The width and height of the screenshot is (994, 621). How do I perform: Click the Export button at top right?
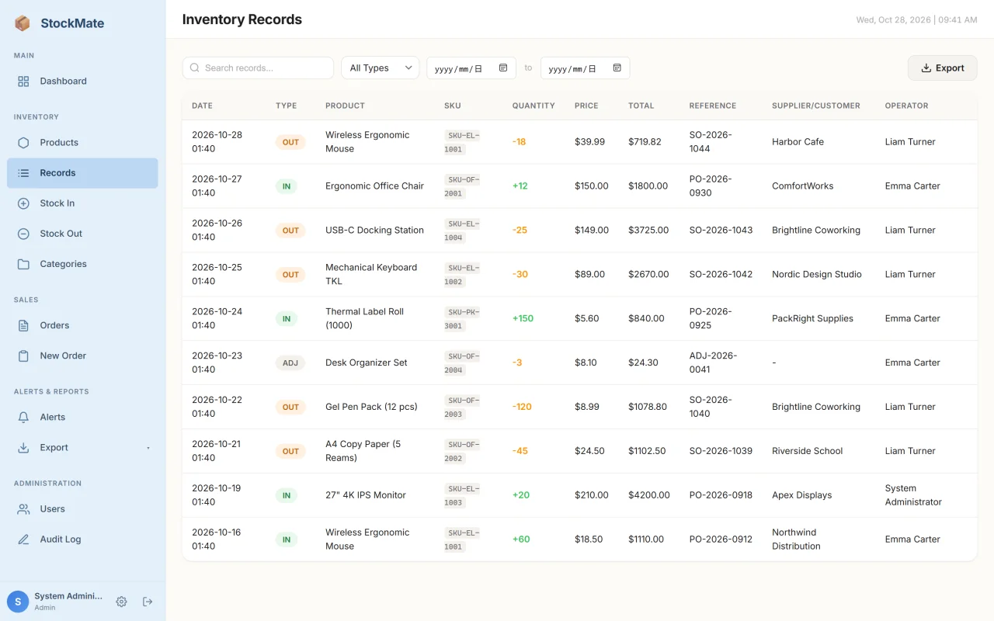click(x=943, y=68)
